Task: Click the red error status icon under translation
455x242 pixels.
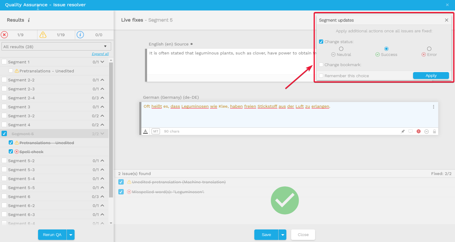Action: tap(418, 131)
